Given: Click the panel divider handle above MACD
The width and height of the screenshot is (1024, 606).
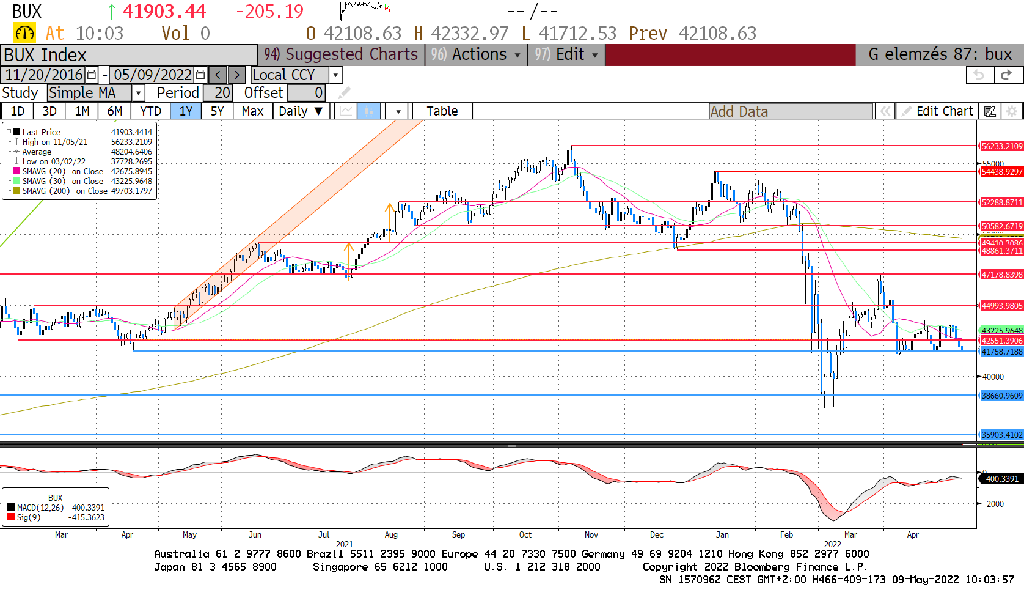Looking at the screenshot, I should 512,444.
